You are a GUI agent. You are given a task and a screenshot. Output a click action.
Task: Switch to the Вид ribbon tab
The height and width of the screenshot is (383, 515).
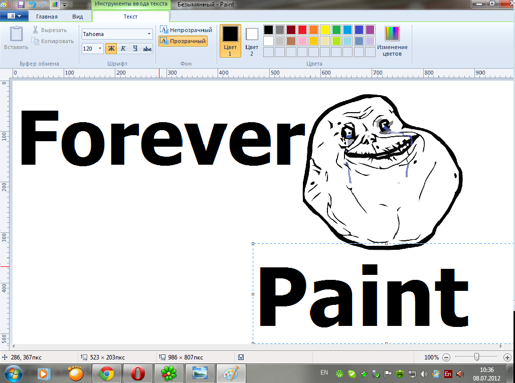77,17
